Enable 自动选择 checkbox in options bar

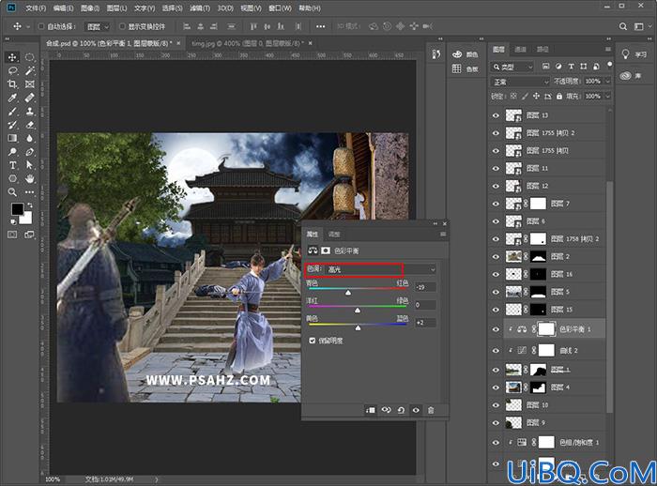pyautogui.click(x=41, y=26)
